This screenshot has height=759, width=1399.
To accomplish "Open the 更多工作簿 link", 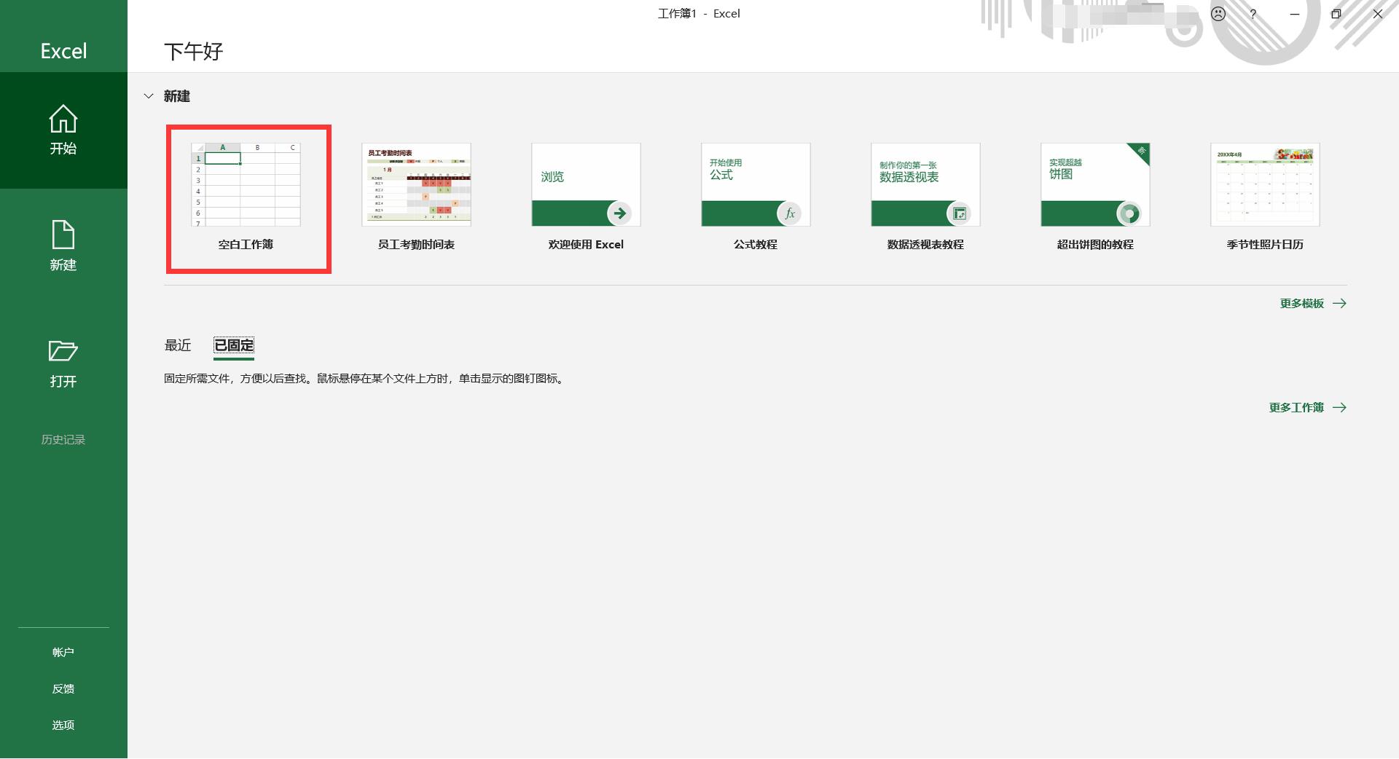I will tap(1296, 407).
